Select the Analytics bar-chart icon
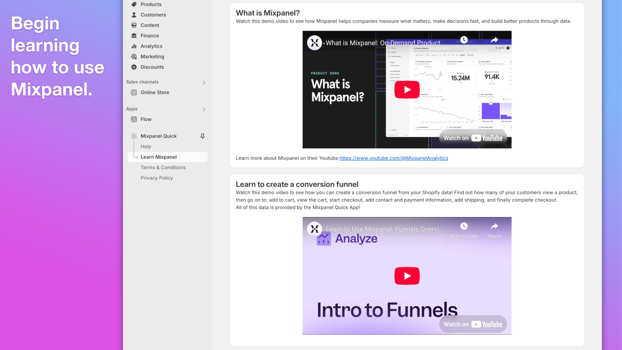Image resolution: width=622 pixels, height=350 pixels. 134,46
